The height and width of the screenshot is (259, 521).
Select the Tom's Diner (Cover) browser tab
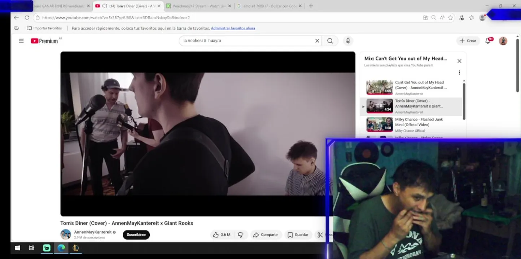coord(128,6)
